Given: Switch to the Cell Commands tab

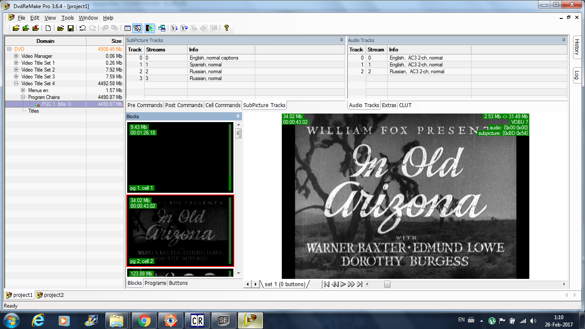Looking at the screenshot, I should [x=223, y=105].
